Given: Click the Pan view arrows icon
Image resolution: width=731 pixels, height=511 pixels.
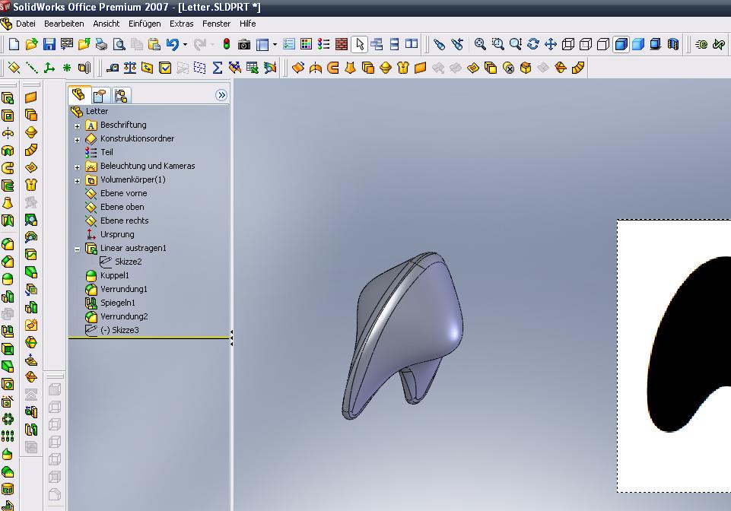Looking at the screenshot, I should [x=550, y=44].
